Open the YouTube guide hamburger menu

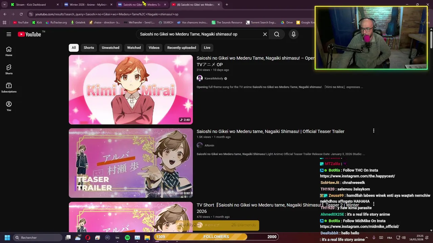click(x=9, y=34)
